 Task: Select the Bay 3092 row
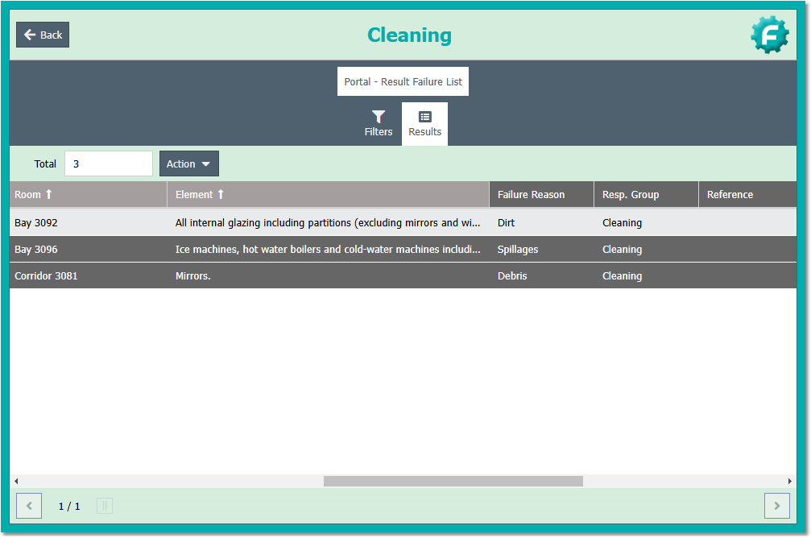coord(403,222)
